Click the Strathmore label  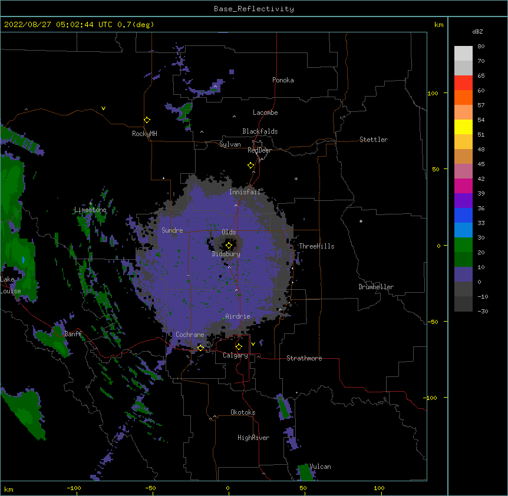pos(304,358)
